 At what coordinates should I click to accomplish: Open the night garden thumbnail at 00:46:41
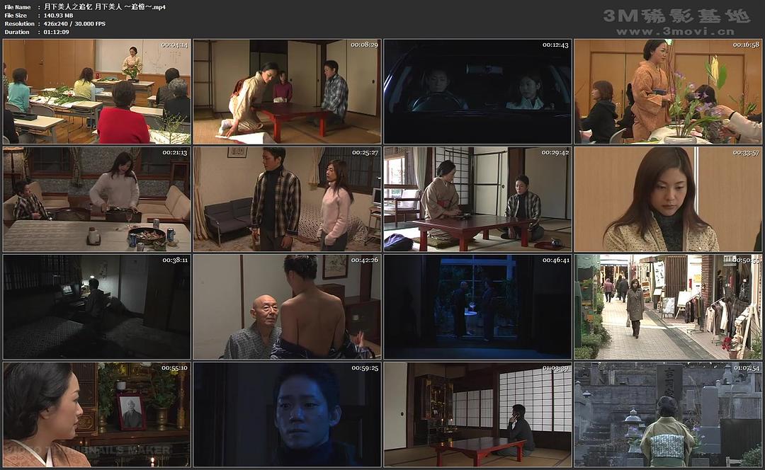[x=477, y=306]
